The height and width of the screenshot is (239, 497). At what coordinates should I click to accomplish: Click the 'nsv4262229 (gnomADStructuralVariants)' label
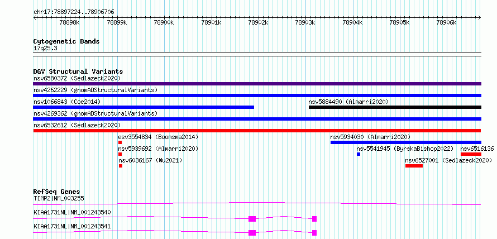point(95,90)
